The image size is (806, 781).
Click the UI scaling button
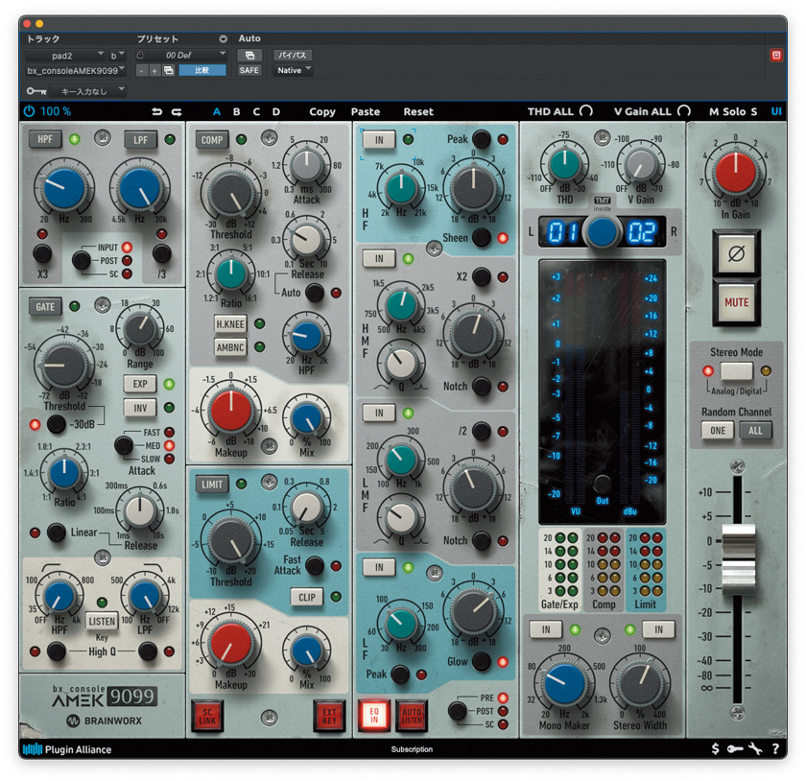tap(775, 111)
